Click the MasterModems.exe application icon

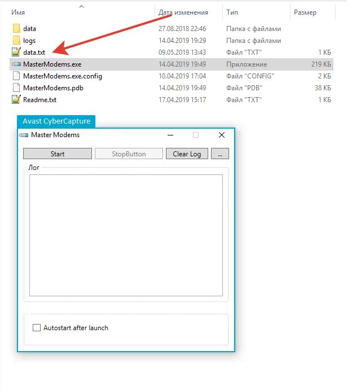point(16,64)
